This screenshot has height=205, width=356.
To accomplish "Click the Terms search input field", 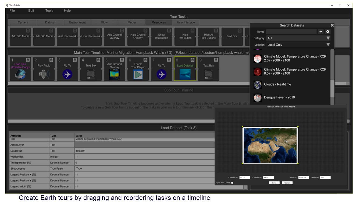I will click(x=291, y=32).
